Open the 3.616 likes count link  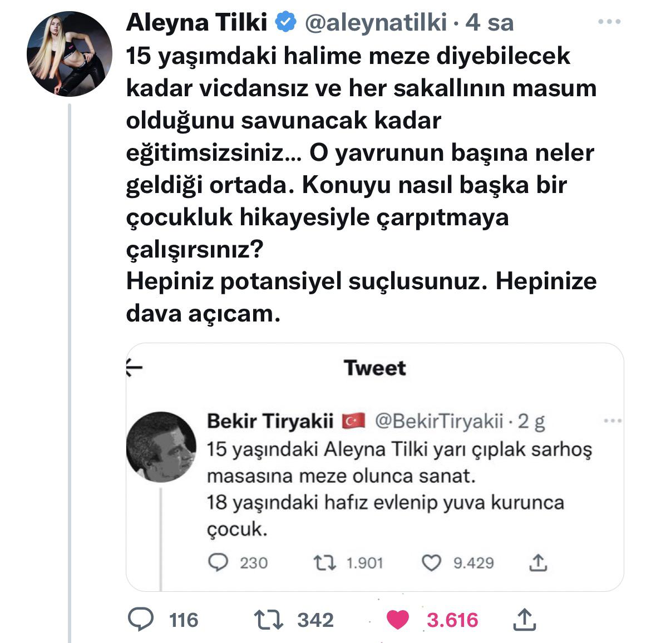(x=452, y=617)
